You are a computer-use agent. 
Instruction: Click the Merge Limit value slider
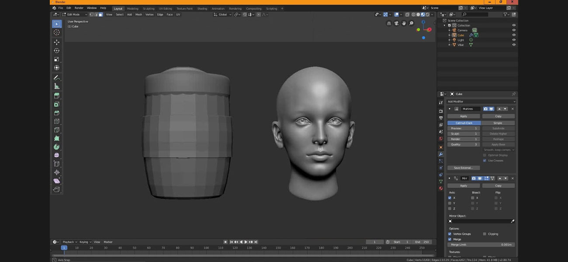click(481, 245)
